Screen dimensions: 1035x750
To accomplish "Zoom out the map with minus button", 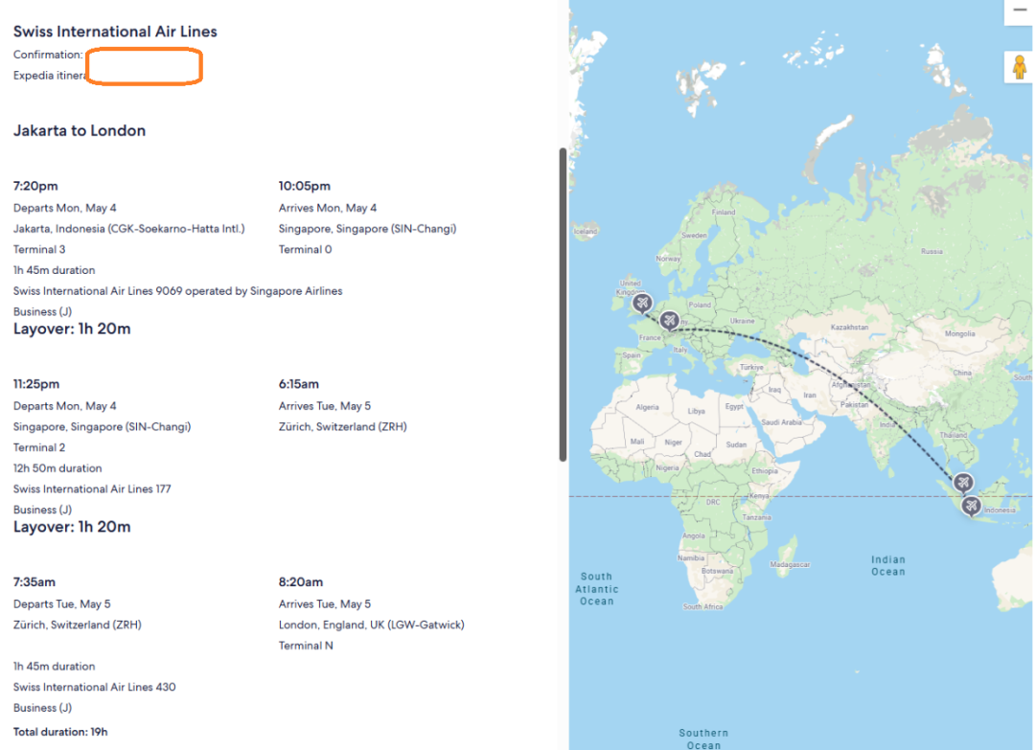I will (x=1019, y=11).
